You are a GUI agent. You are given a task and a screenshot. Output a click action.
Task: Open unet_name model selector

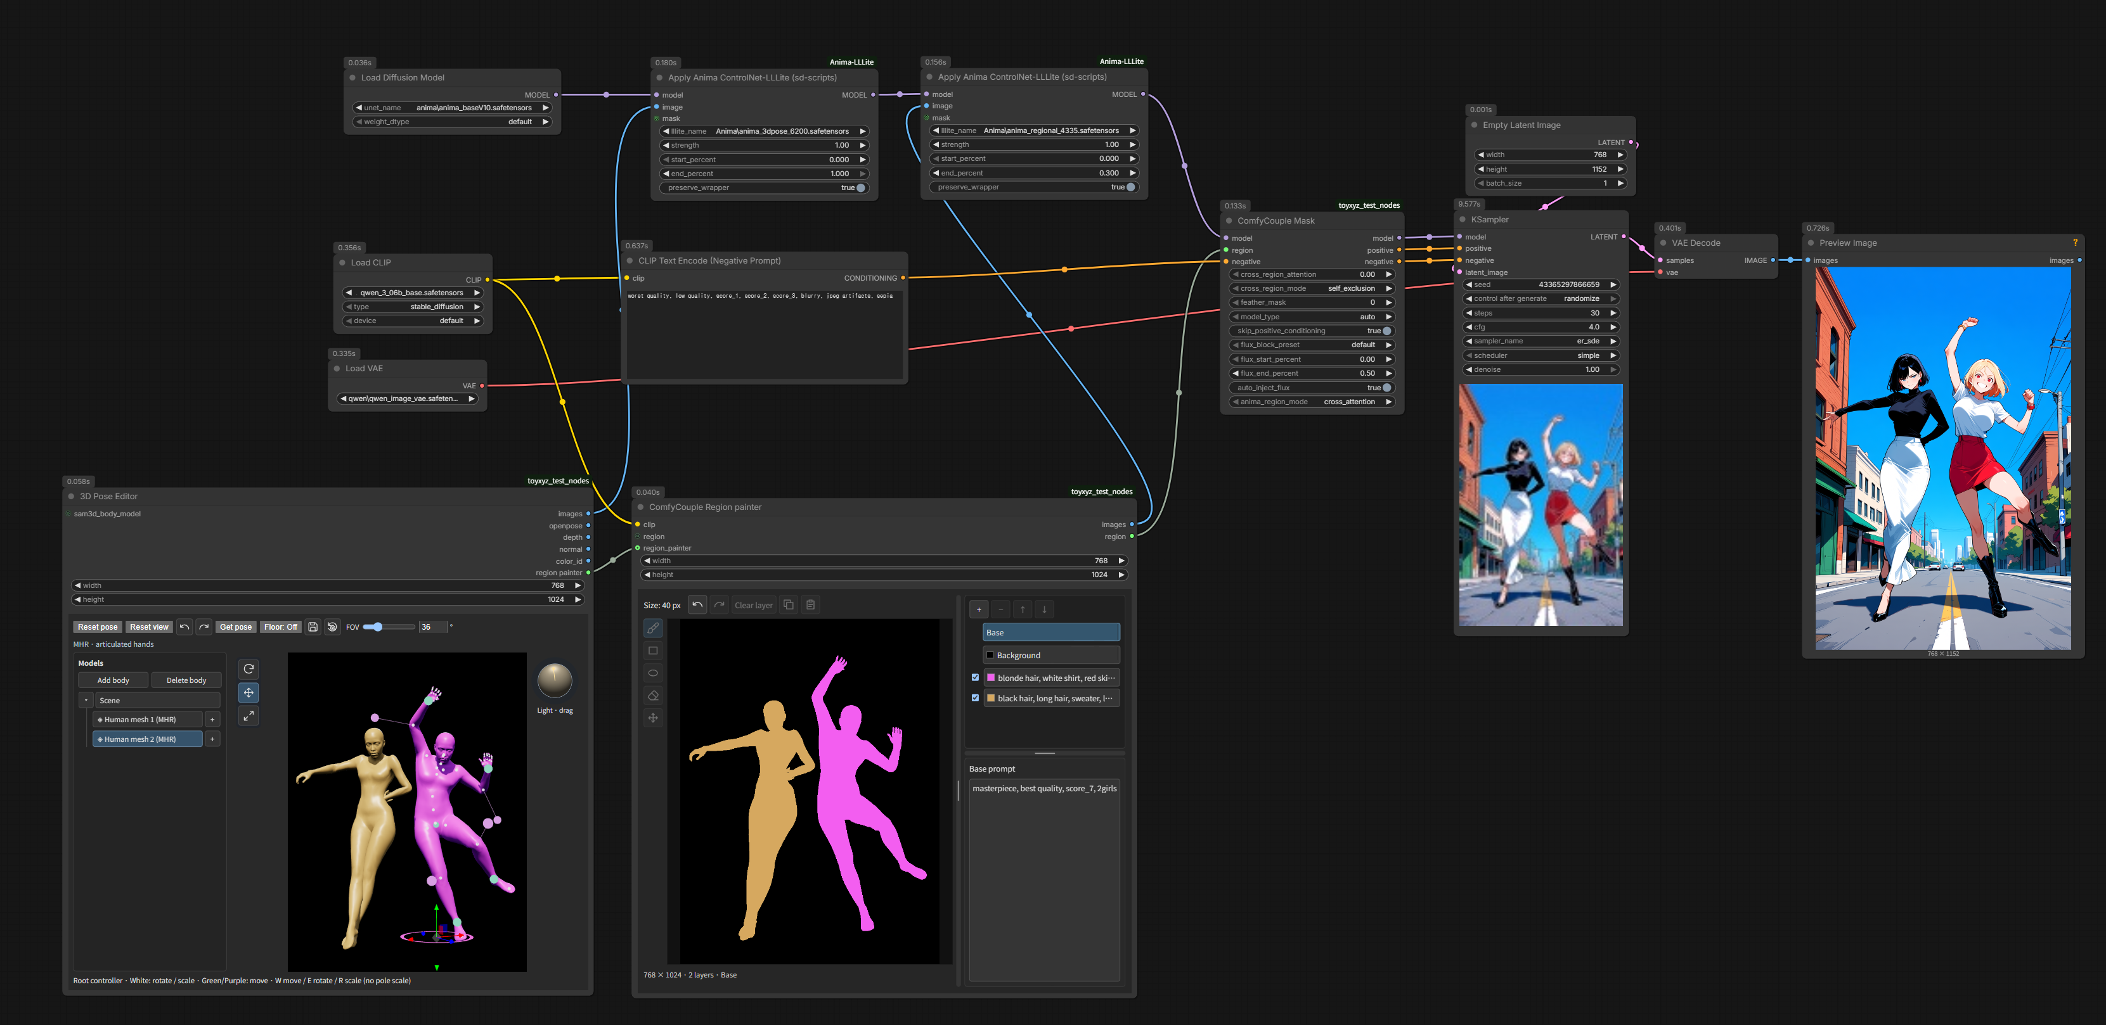452,108
